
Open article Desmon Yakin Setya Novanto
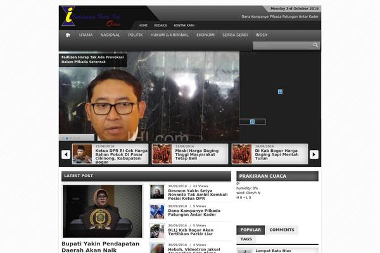[x=198, y=195]
